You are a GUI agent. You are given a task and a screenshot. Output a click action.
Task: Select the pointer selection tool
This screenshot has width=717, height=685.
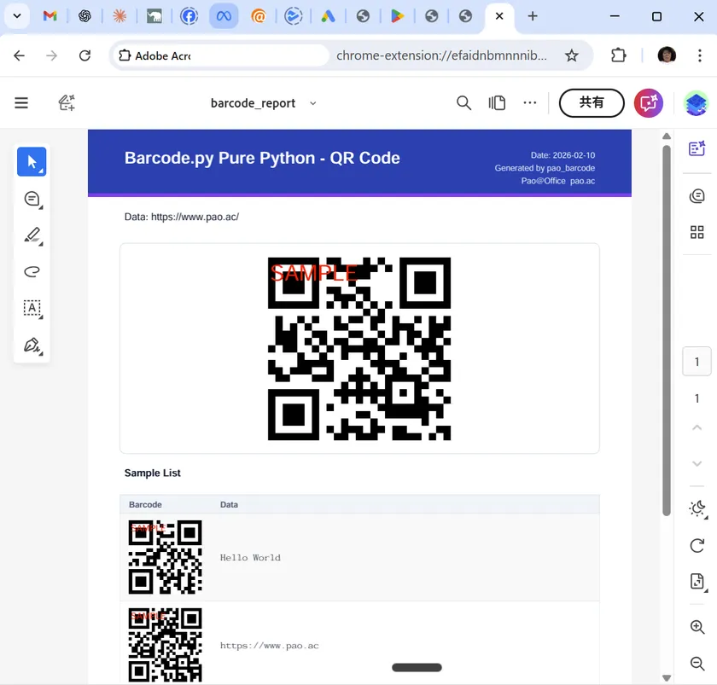point(32,161)
